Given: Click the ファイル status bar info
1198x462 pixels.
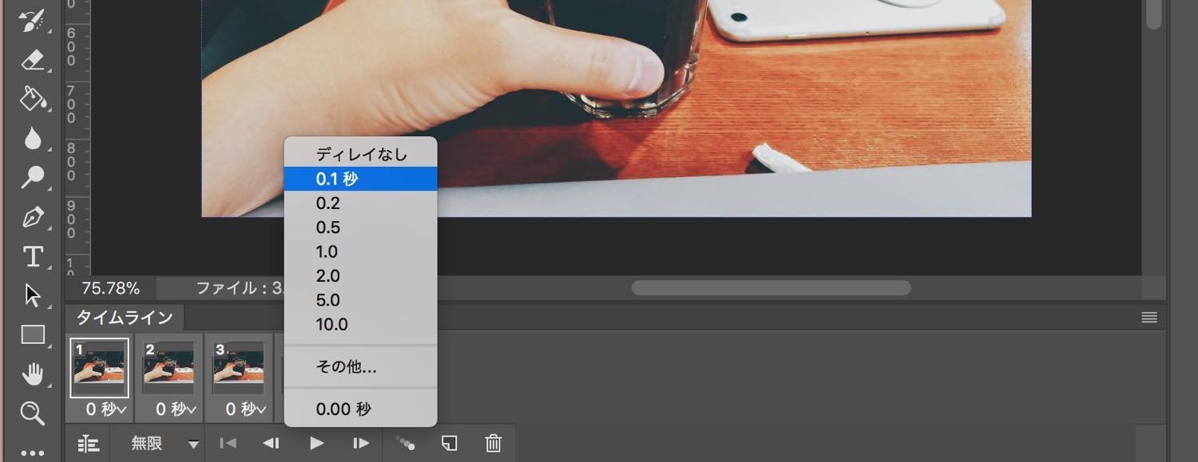Looking at the screenshot, I should click(240, 288).
